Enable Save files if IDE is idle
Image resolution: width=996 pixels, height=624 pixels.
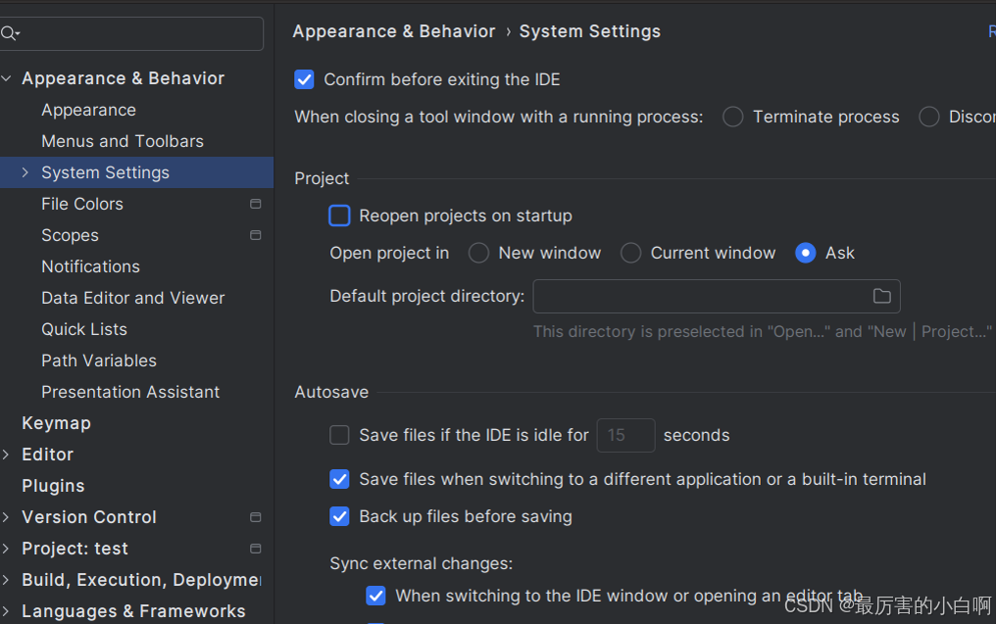(339, 435)
